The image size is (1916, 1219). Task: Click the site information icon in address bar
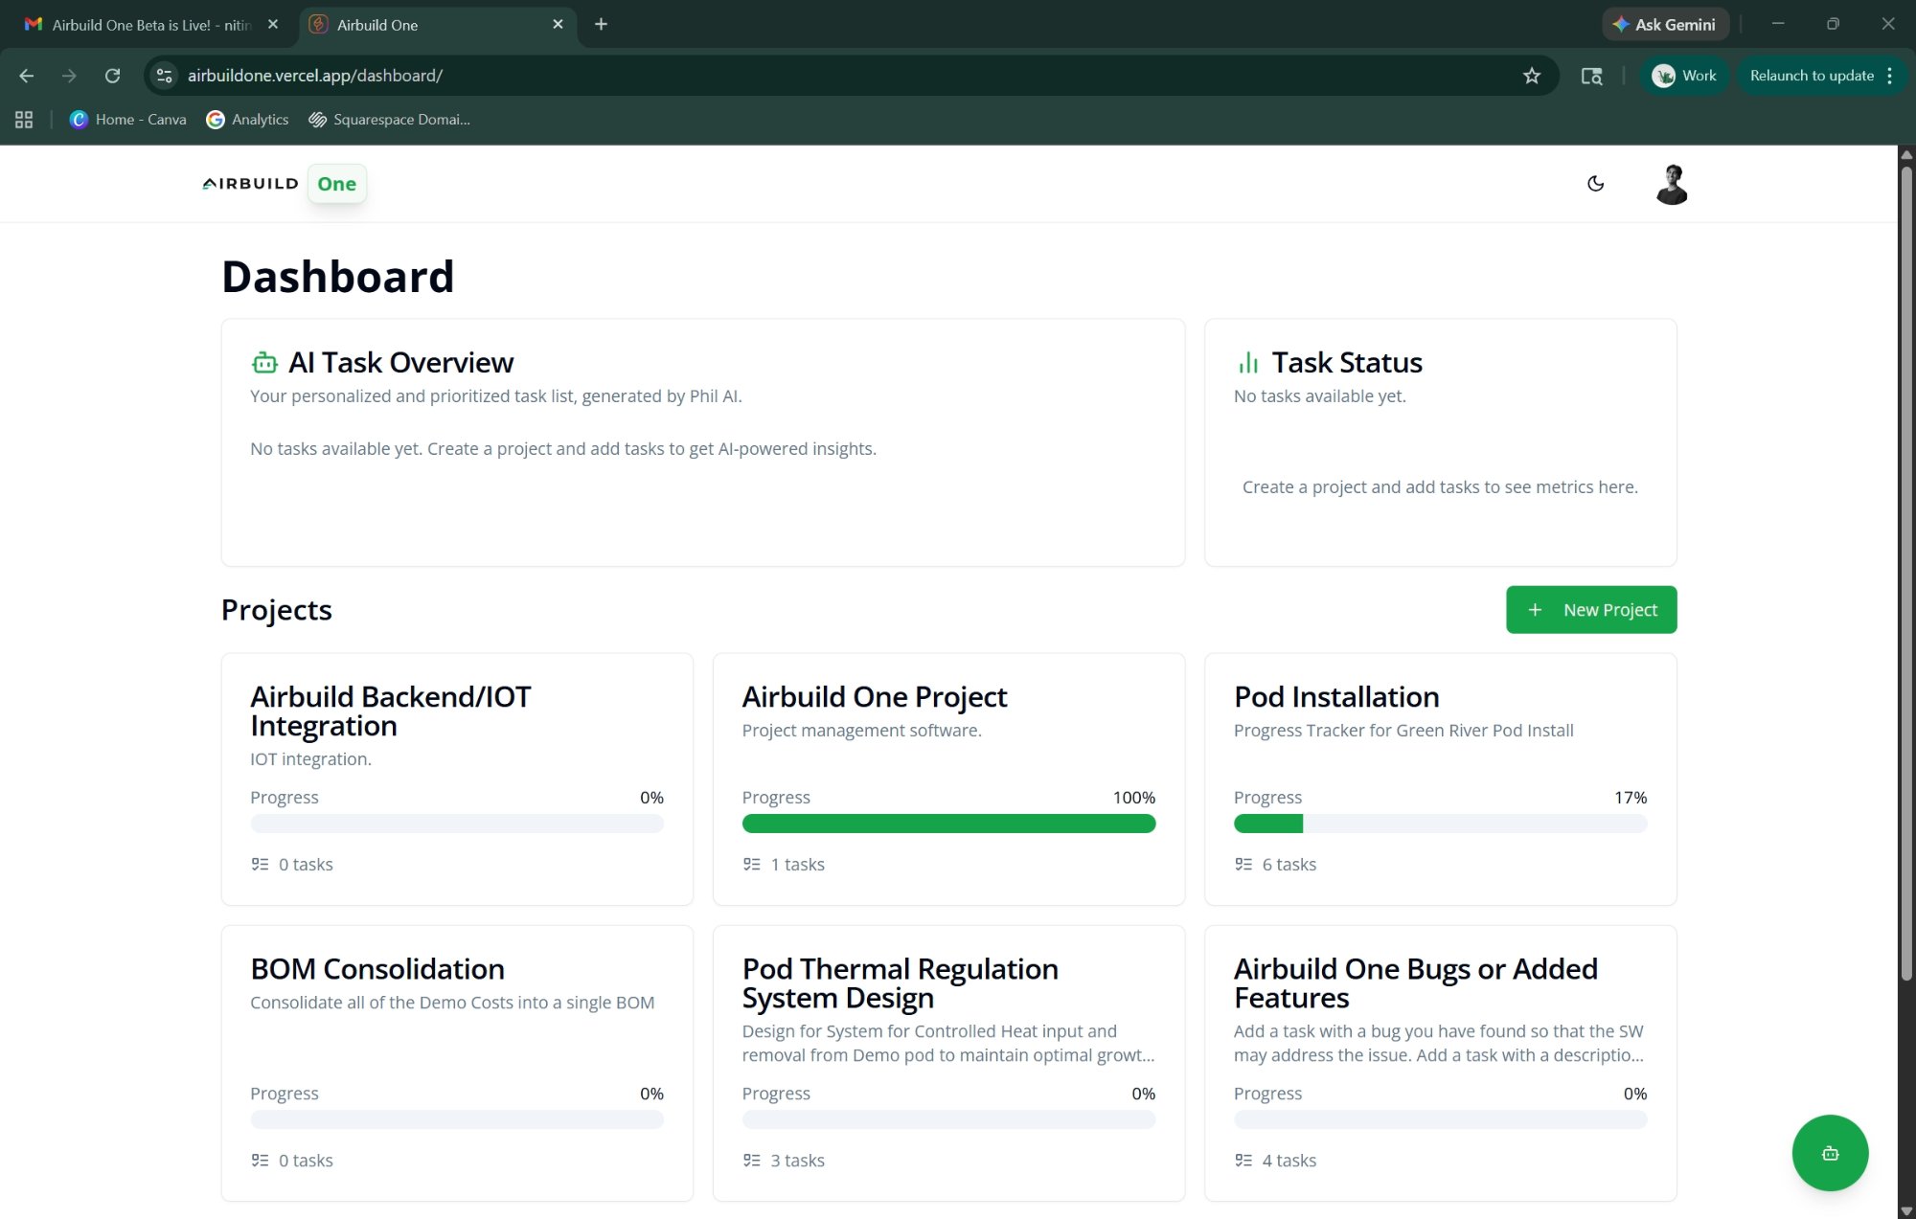click(x=164, y=75)
